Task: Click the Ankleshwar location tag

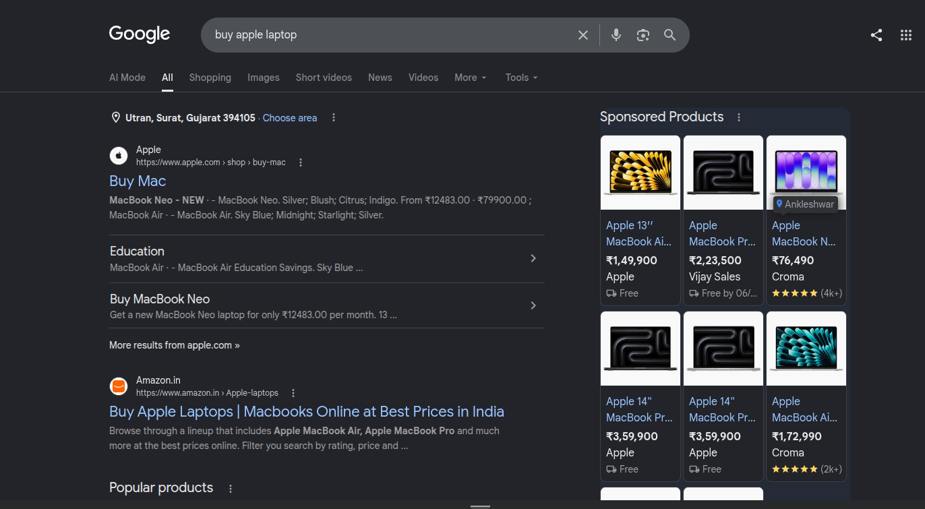Action: point(805,204)
